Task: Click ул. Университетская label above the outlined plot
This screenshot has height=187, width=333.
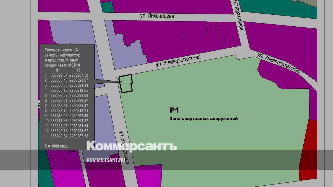Action: click(178, 60)
